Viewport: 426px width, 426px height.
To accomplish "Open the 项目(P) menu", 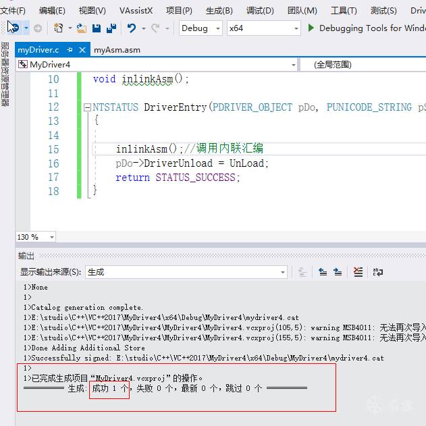I will tap(179, 11).
